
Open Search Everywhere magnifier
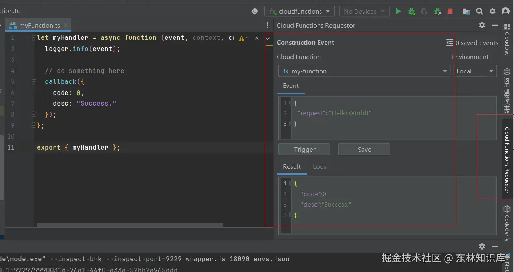coord(480,12)
